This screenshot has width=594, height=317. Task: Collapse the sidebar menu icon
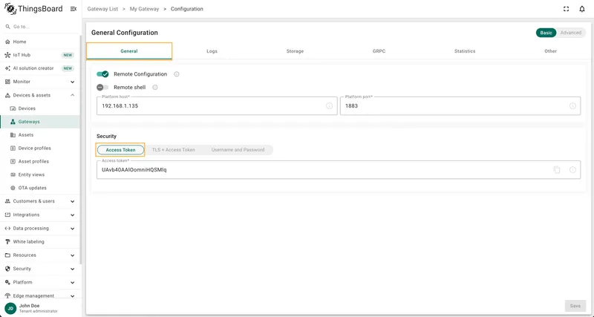click(74, 9)
